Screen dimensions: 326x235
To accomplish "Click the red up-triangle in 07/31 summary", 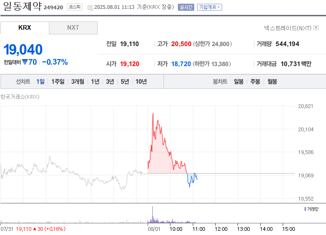I will (35, 229).
